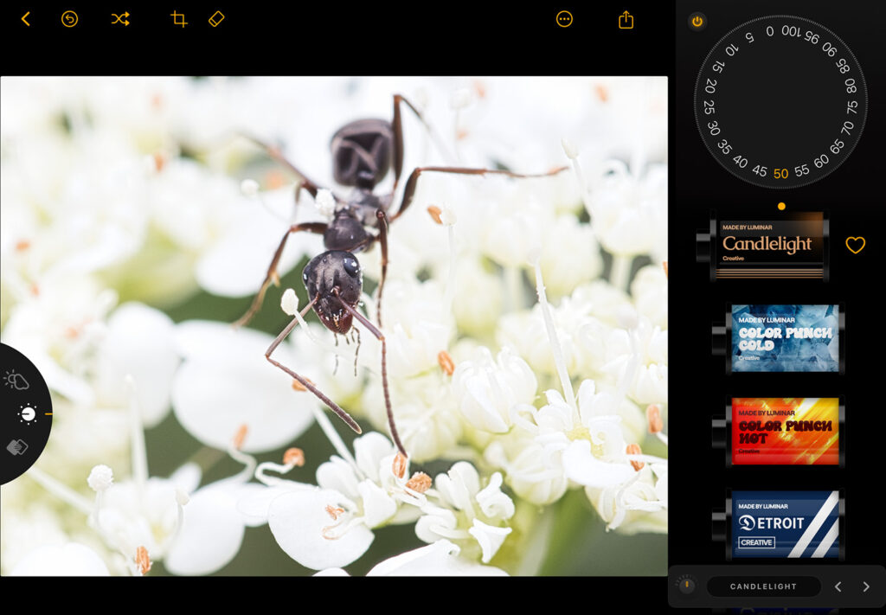Open the share and export sheet

(x=626, y=20)
